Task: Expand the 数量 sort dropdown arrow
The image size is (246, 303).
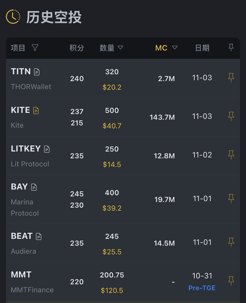Action: coord(120,48)
